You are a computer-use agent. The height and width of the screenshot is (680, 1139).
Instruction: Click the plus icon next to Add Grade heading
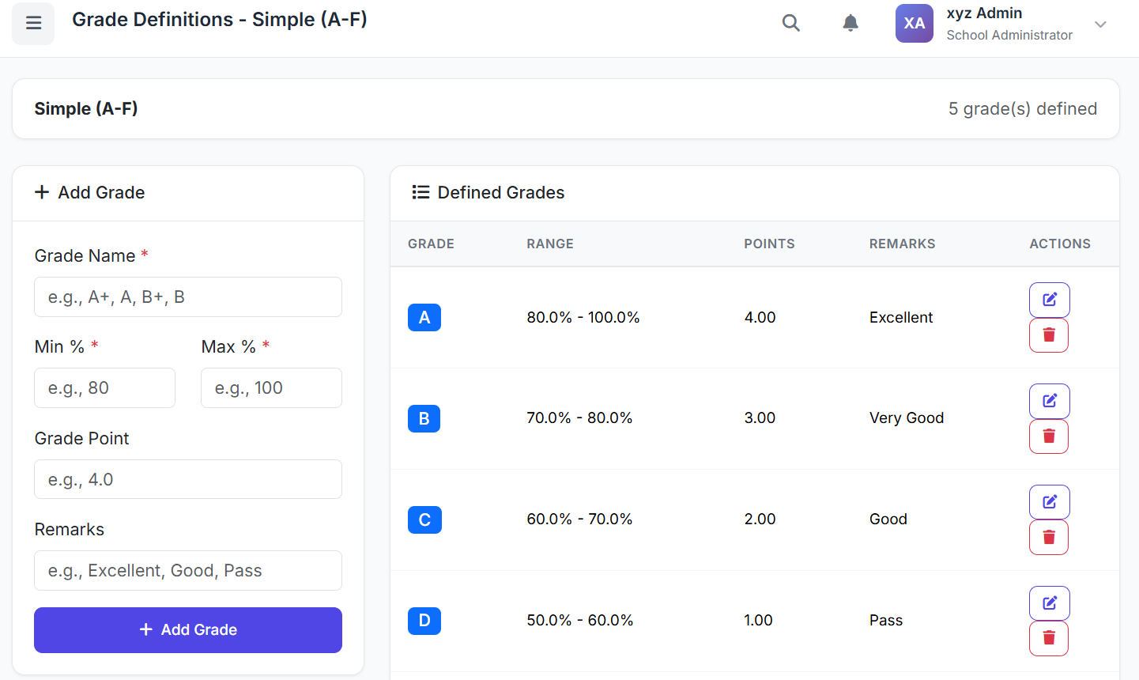42,192
